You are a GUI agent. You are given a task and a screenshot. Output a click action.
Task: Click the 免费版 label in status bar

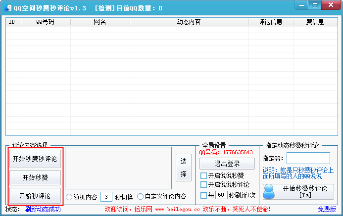click(327, 209)
